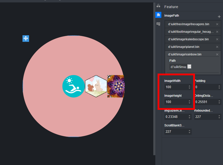This screenshot has width=223, height=165.
Task: Select the swimmer icon image on canvas
Action: click(73, 86)
